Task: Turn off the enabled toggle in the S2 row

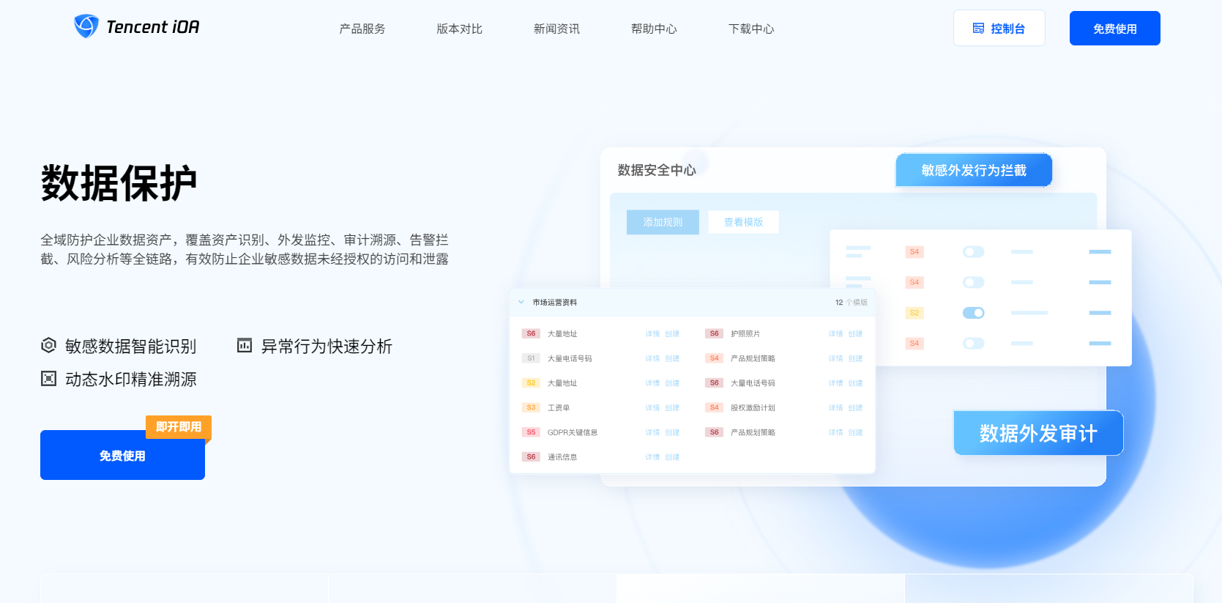Action: [x=973, y=313]
